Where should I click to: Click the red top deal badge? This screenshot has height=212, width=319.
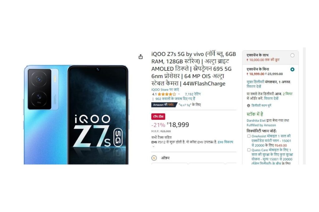point(158,117)
